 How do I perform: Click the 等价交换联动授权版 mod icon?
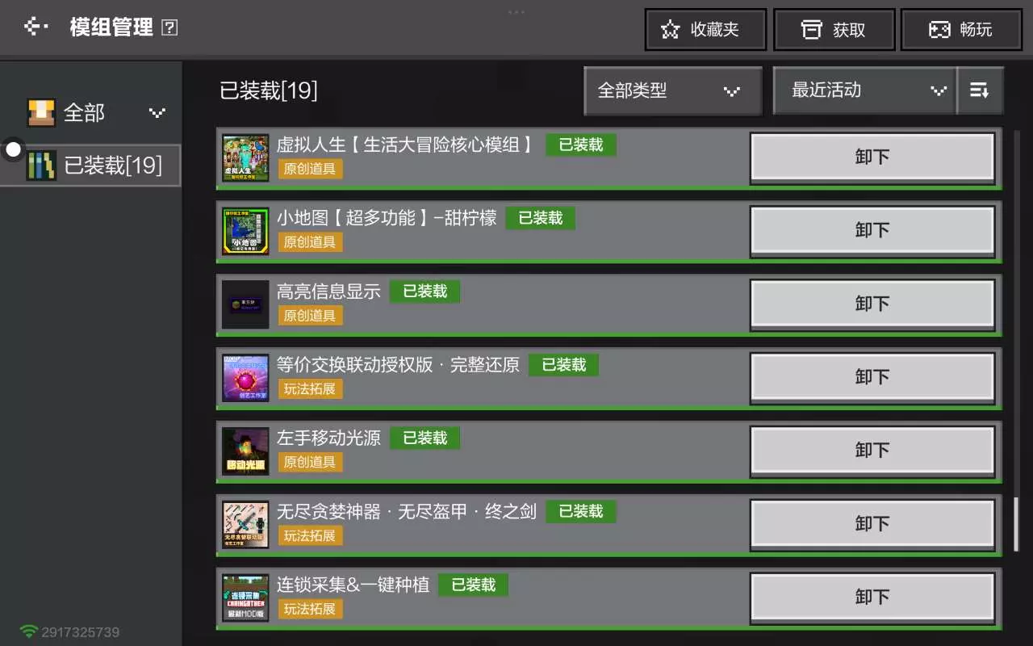click(x=245, y=378)
